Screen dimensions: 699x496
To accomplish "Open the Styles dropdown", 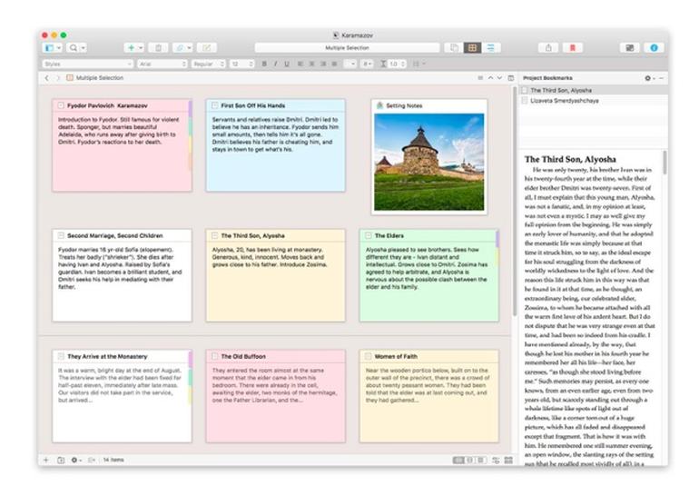I will 88,64.
